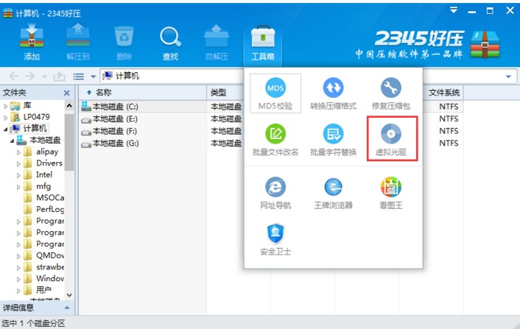Go forward with the right arrow

[30, 77]
